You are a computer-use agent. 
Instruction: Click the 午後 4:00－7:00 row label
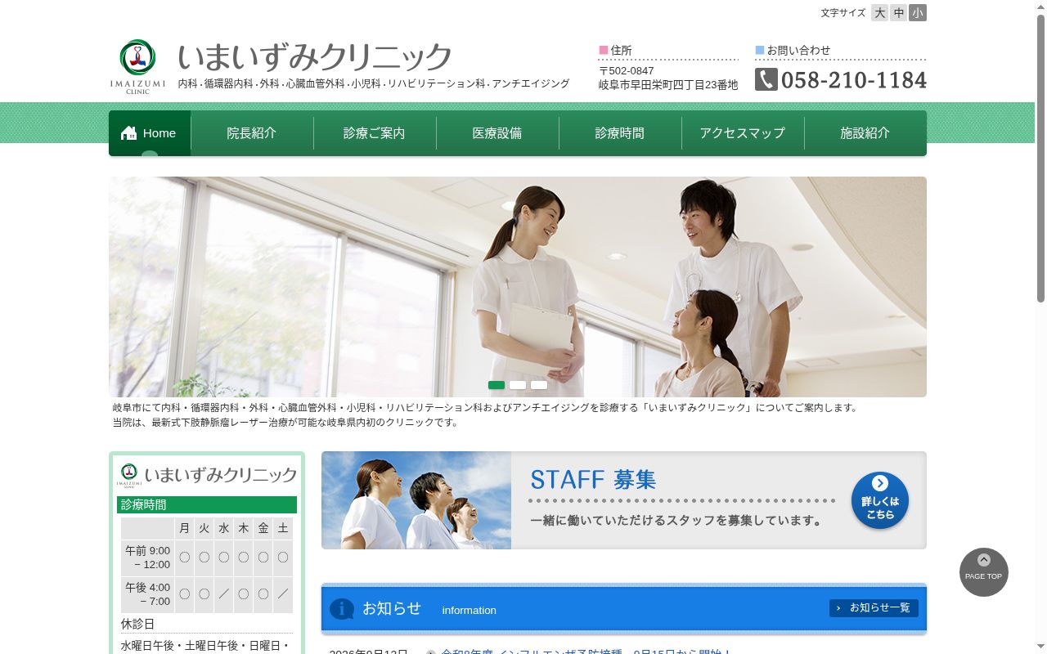tap(148, 594)
